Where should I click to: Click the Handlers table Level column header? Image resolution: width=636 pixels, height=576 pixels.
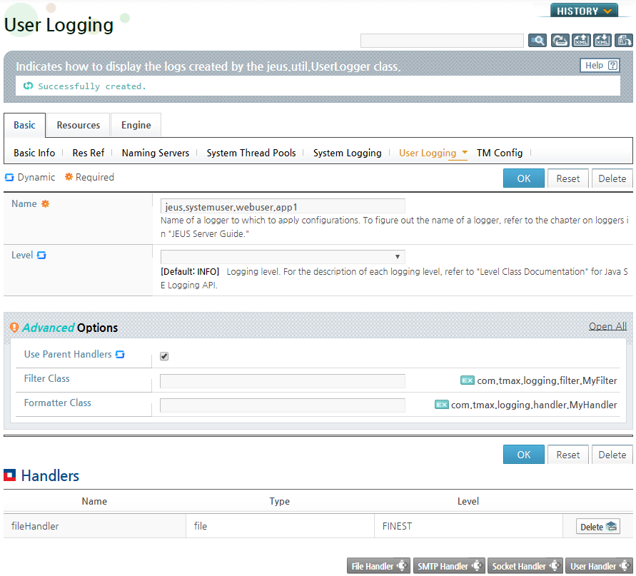pos(468,501)
